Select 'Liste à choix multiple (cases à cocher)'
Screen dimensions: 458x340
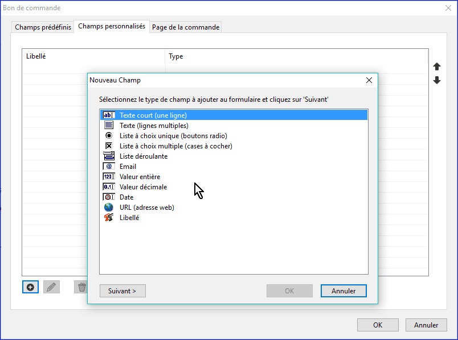click(175, 146)
